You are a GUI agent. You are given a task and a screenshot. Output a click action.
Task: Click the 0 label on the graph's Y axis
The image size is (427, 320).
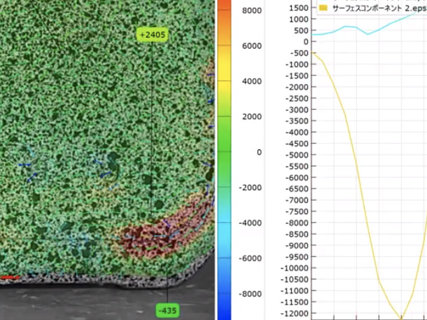pyautogui.click(x=306, y=41)
